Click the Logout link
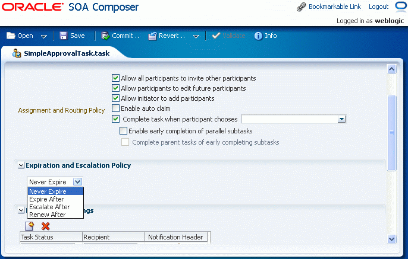Screen dimensions: 408x259 378,7
